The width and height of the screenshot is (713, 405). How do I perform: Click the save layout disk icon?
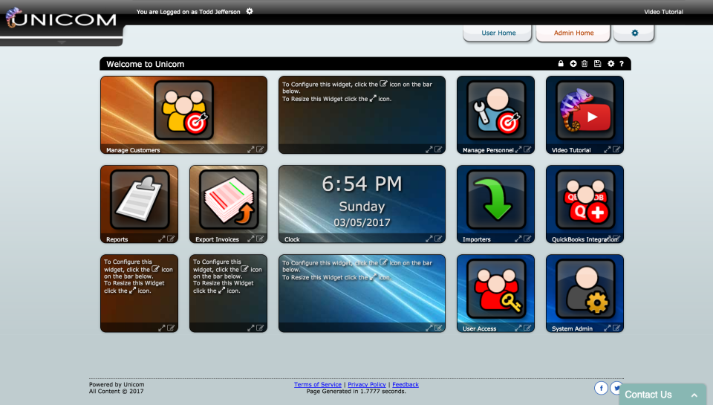point(597,64)
